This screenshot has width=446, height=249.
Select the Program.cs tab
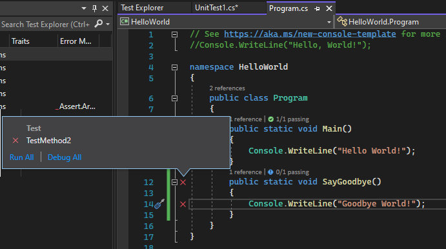pos(289,8)
